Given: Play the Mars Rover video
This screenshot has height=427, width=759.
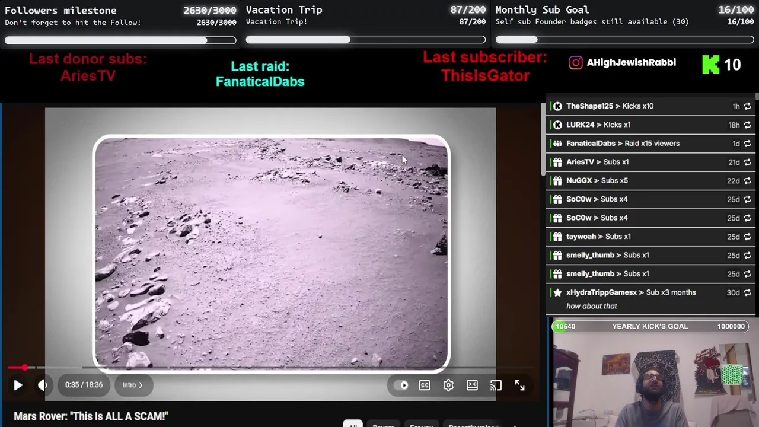Looking at the screenshot, I should (x=18, y=385).
